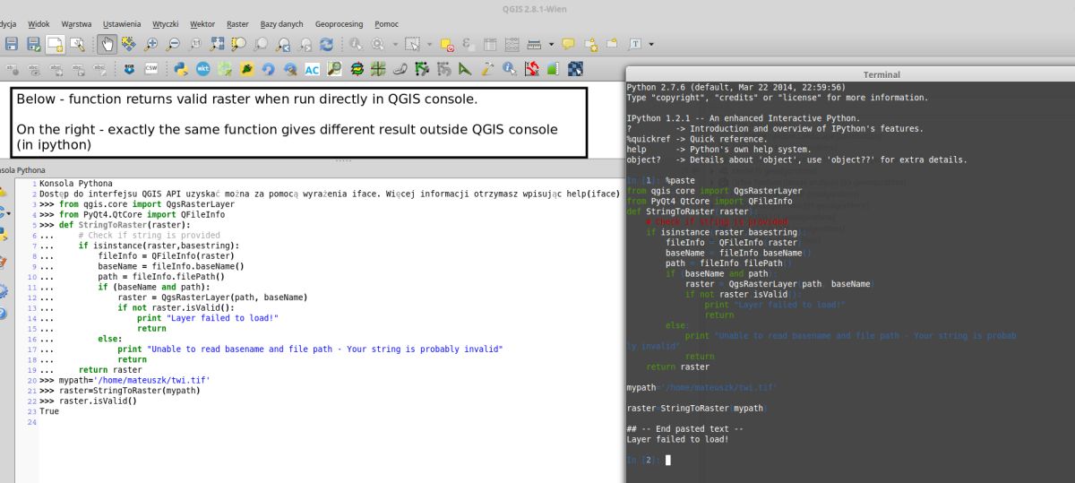
Task: Click the pickaxe plugin icon
Action: 486,68
